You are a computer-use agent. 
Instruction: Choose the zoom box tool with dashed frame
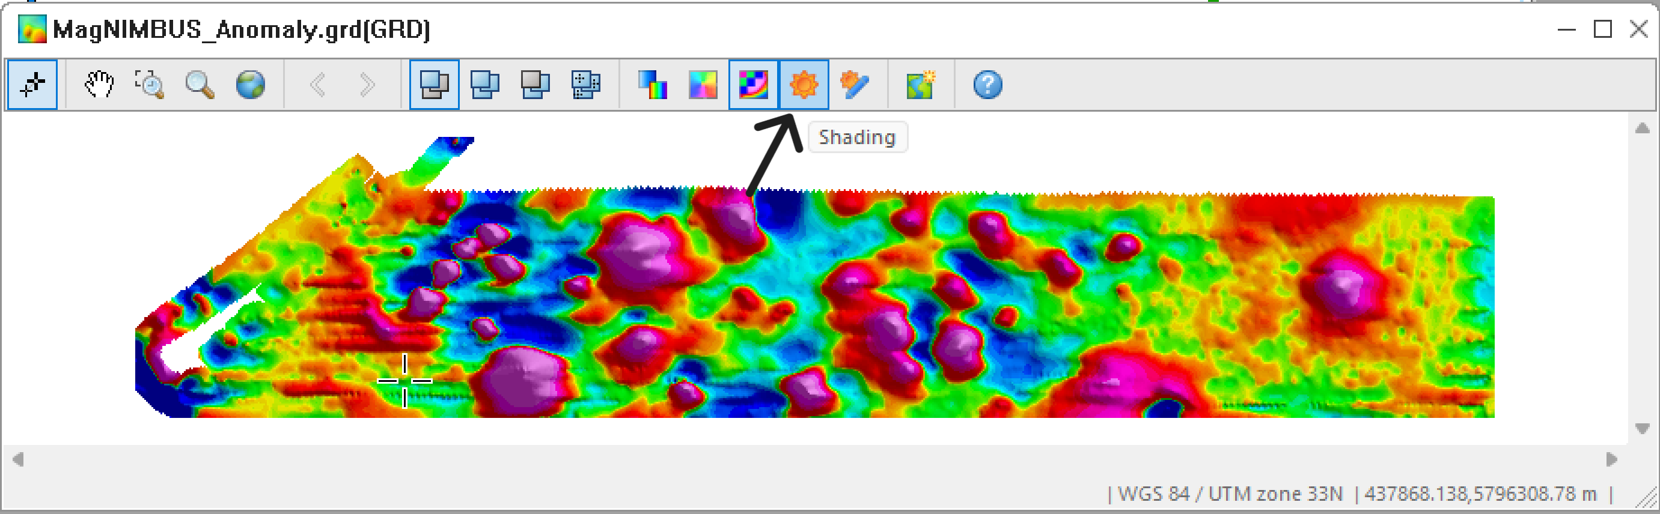click(150, 85)
